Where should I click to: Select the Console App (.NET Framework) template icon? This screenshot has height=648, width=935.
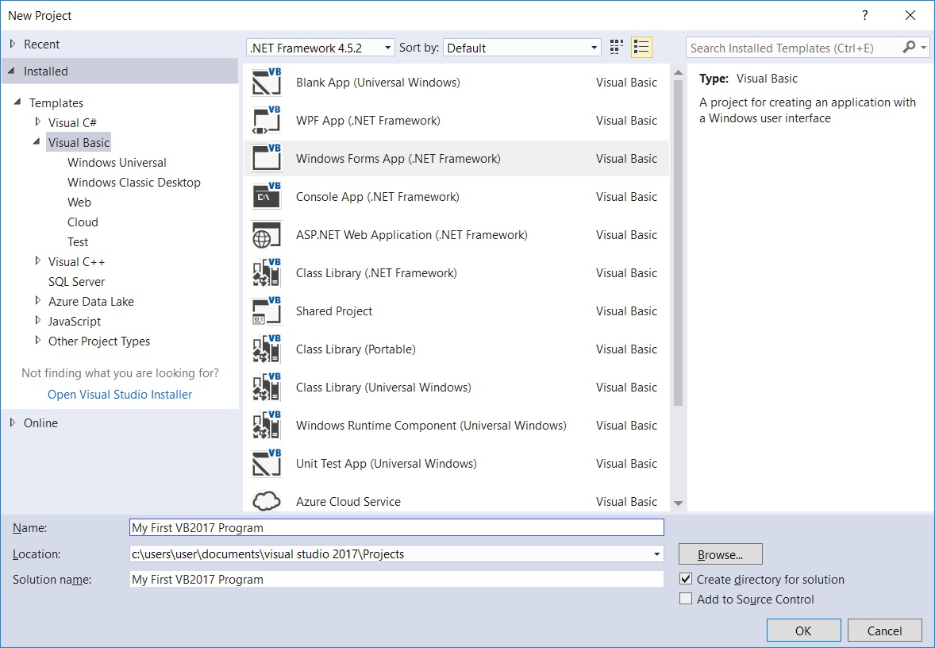[265, 196]
